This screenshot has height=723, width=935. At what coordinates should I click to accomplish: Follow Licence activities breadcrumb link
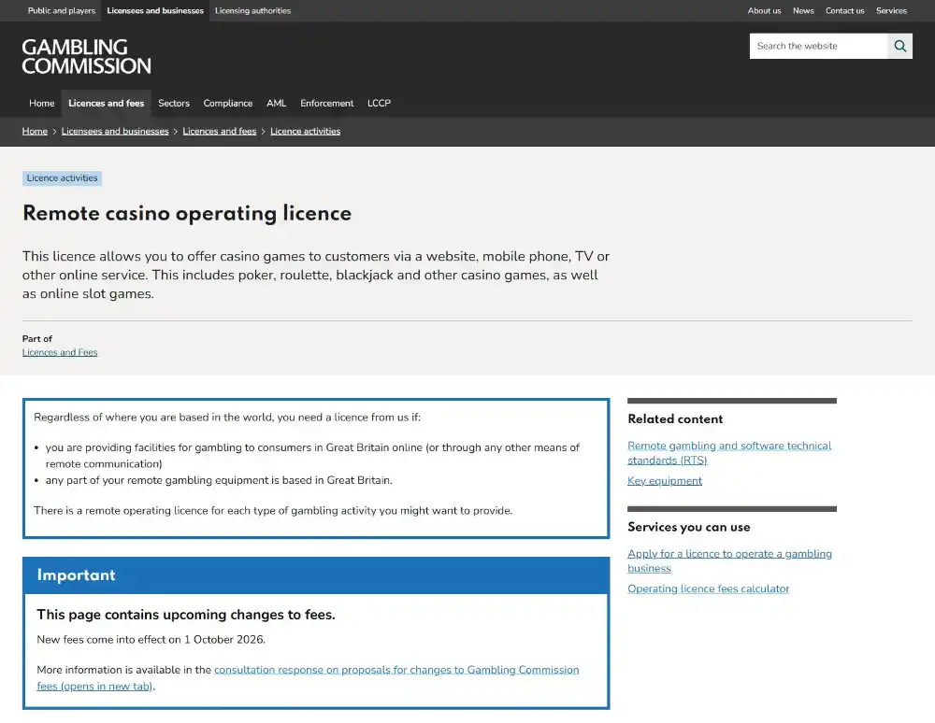(x=306, y=131)
